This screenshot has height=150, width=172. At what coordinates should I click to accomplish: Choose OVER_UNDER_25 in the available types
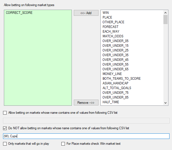coord(115,50)
